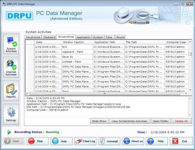Click the Application Path line in details pane
Image resolution: width=195 pixels, height=150 pixels.
(74, 104)
